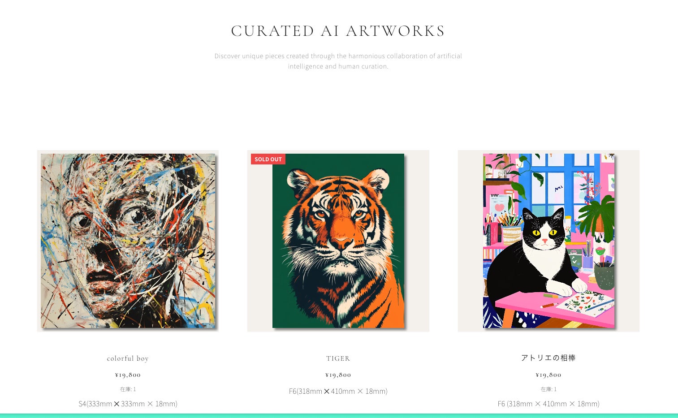
Task: Click the ¥19,800 price under アトリエの相棒
Action: [548, 375]
